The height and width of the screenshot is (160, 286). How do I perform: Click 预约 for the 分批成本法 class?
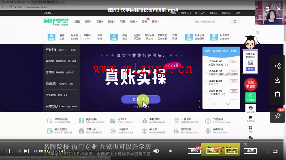tap(234, 91)
